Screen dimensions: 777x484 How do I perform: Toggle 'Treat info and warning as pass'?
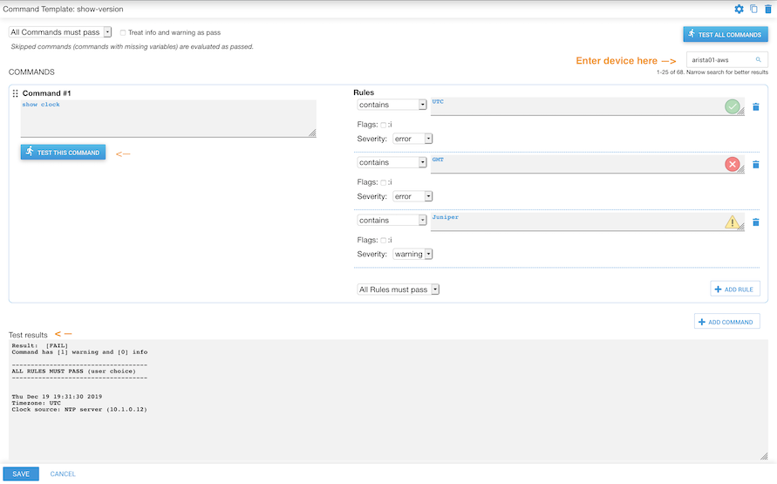122,32
